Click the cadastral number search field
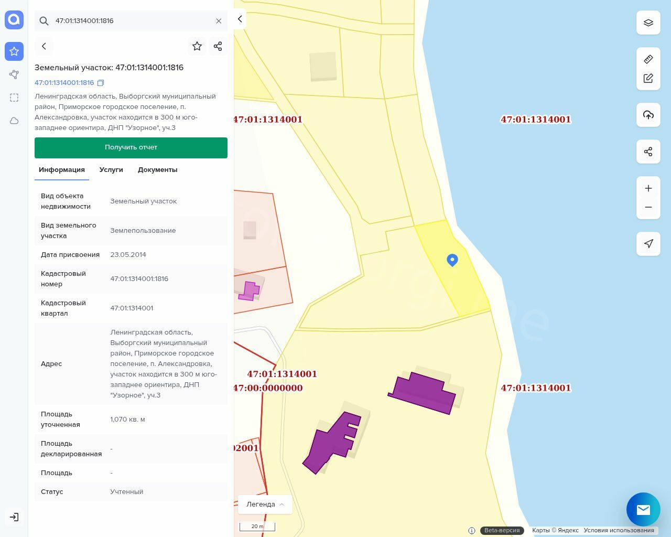The height and width of the screenshot is (537, 671). (131, 21)
